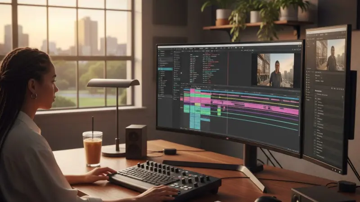Click the video preview on the main monitor

[275, 70]
